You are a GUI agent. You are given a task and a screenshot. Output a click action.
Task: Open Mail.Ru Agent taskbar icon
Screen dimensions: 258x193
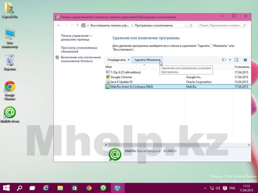(x=103, y=188)
